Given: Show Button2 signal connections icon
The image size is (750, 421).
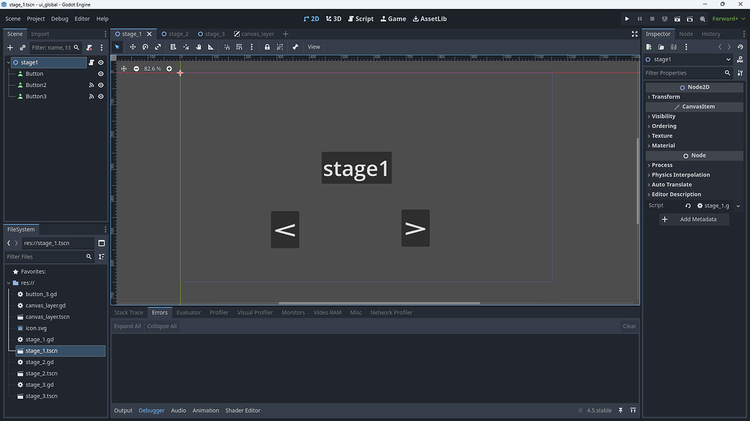Looking at the screenshot, I should coord(92,85).
